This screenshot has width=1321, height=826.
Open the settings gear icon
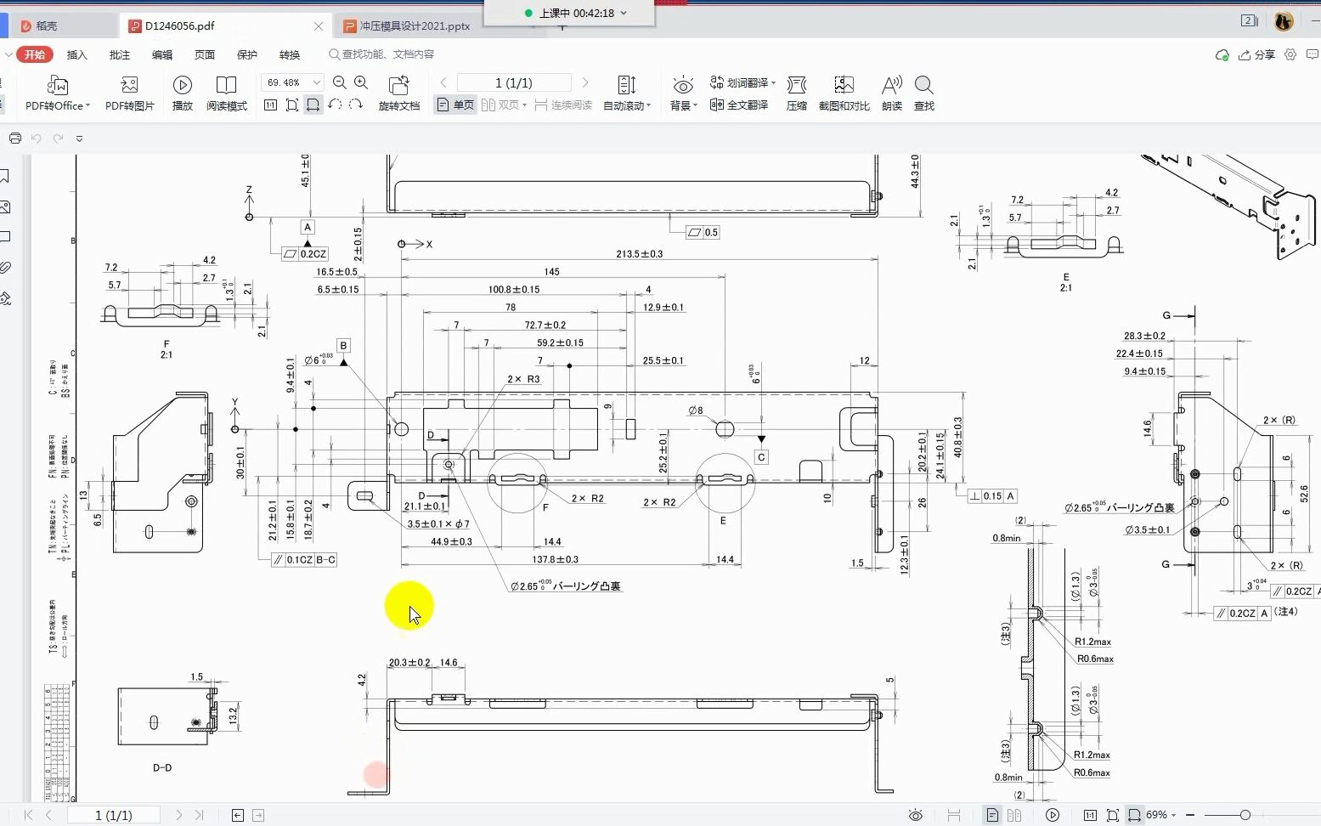(x=1290, y=54)
